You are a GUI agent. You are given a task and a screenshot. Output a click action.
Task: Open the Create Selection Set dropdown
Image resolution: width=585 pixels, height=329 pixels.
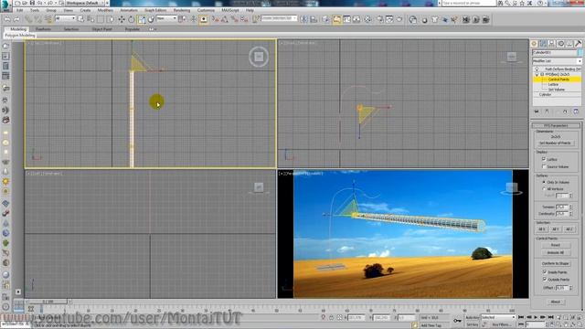click(279, 18)
